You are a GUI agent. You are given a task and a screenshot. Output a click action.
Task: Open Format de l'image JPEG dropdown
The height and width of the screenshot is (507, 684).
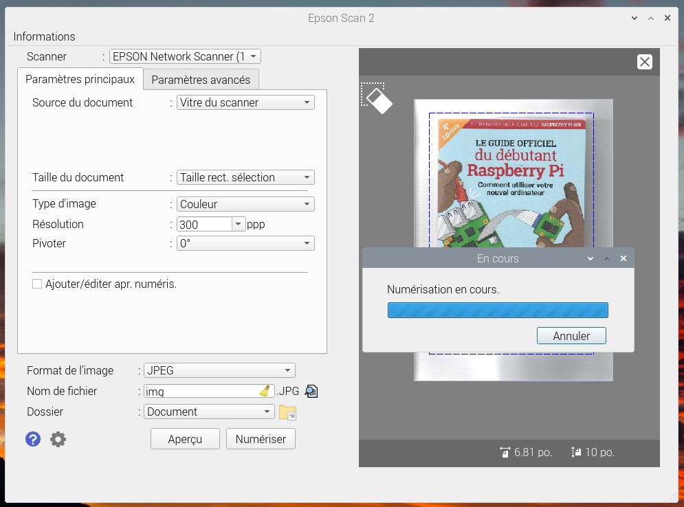pyautogui.click(x=219, y=370)
